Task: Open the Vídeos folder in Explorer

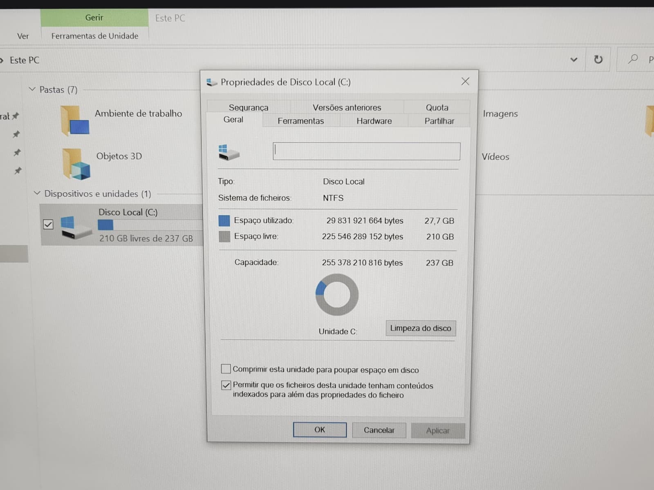Action: pos(495,156)
